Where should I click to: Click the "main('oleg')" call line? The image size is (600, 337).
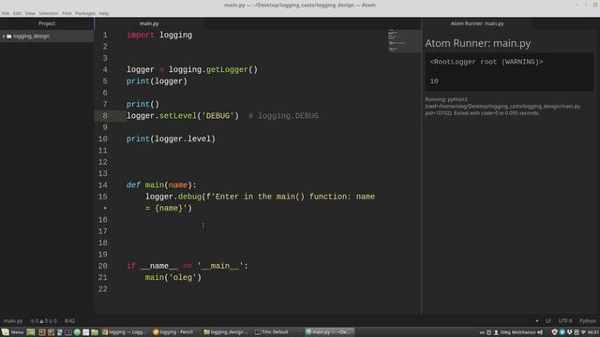pos(172,277)
